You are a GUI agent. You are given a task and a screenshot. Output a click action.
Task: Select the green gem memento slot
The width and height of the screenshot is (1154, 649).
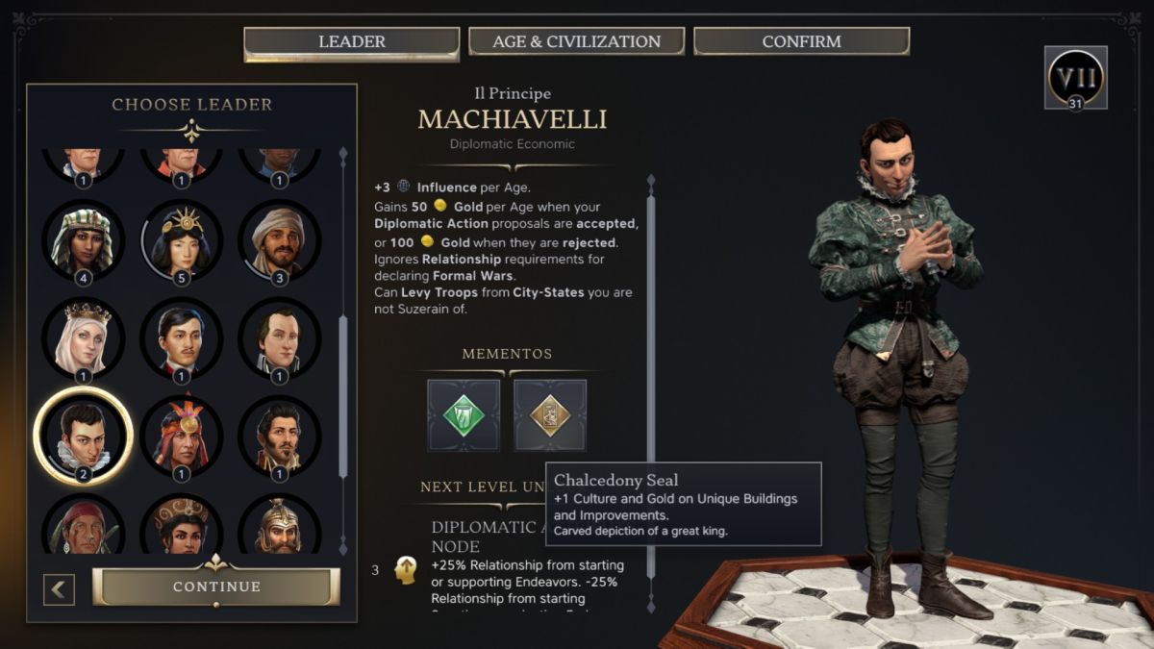(x=464, y=415)
